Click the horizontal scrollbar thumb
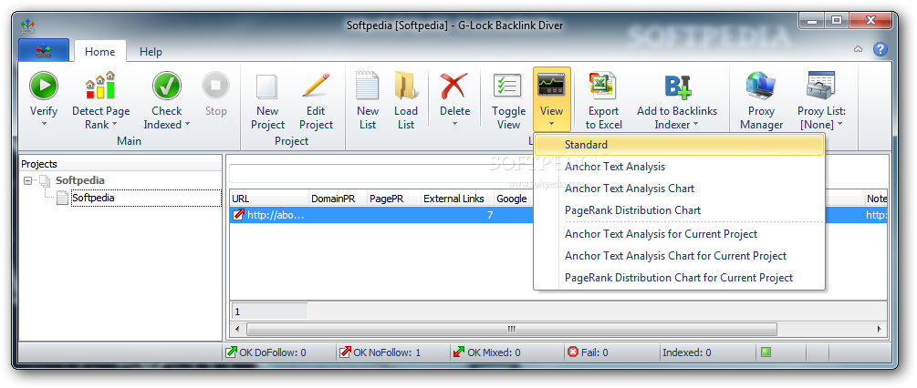917x388 pixels. [512, 329]
